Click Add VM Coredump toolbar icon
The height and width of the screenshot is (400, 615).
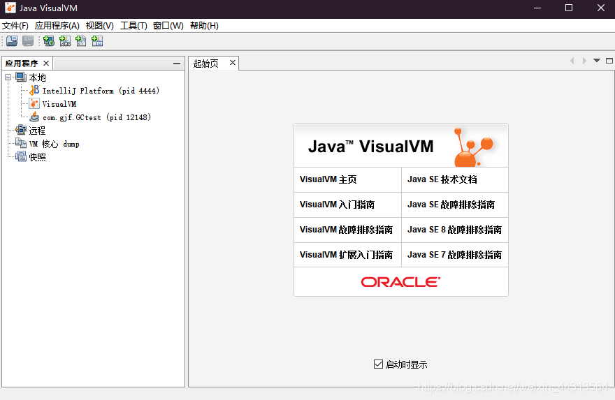(81, 40)
